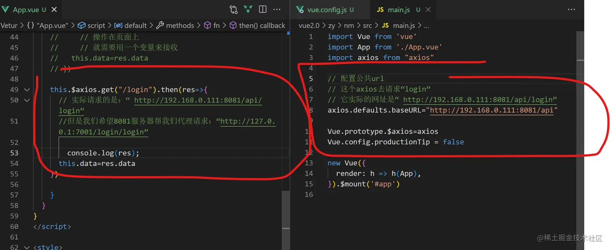Click import App from './App.vue' line

coord(385,47)
